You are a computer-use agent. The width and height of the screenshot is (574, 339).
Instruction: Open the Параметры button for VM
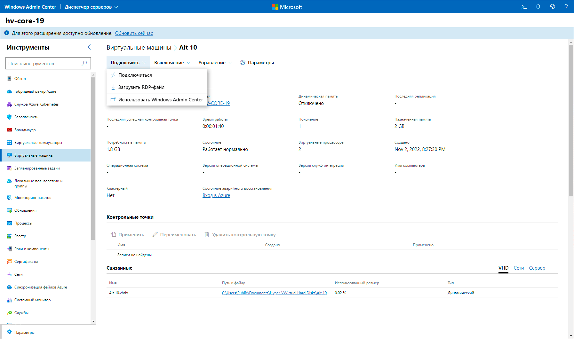click(257, 63)
